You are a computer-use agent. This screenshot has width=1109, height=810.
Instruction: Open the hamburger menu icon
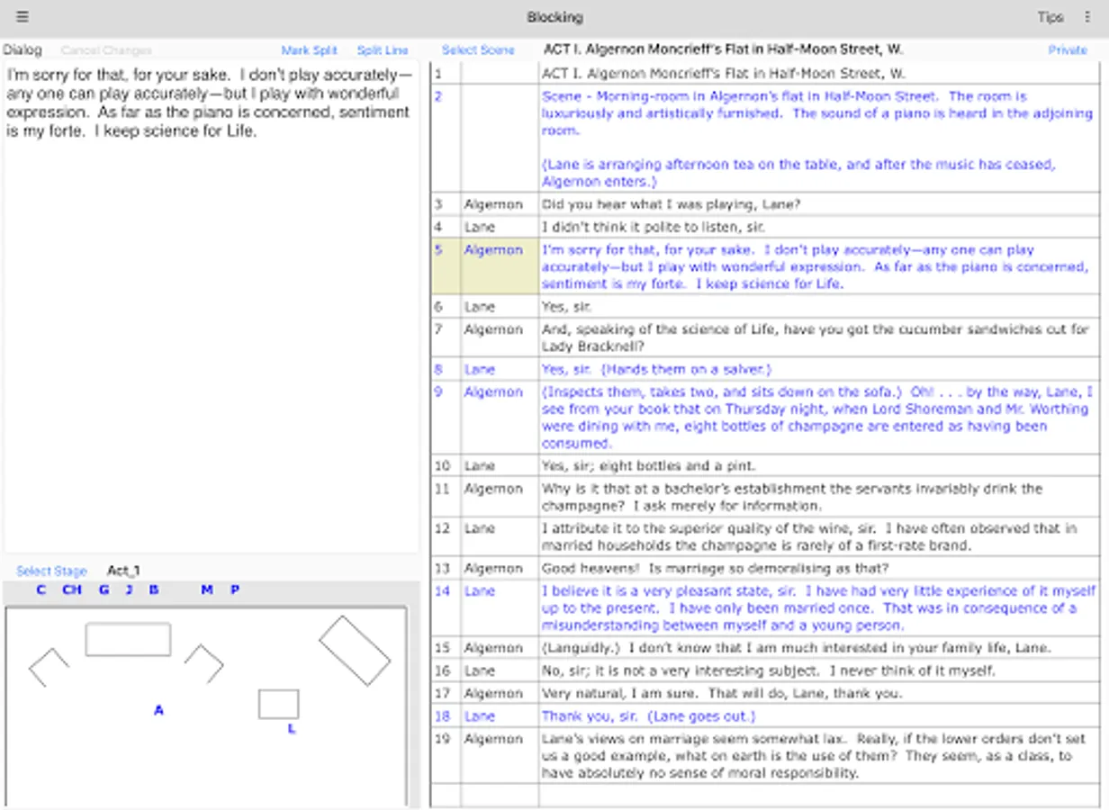coord(23,17)
